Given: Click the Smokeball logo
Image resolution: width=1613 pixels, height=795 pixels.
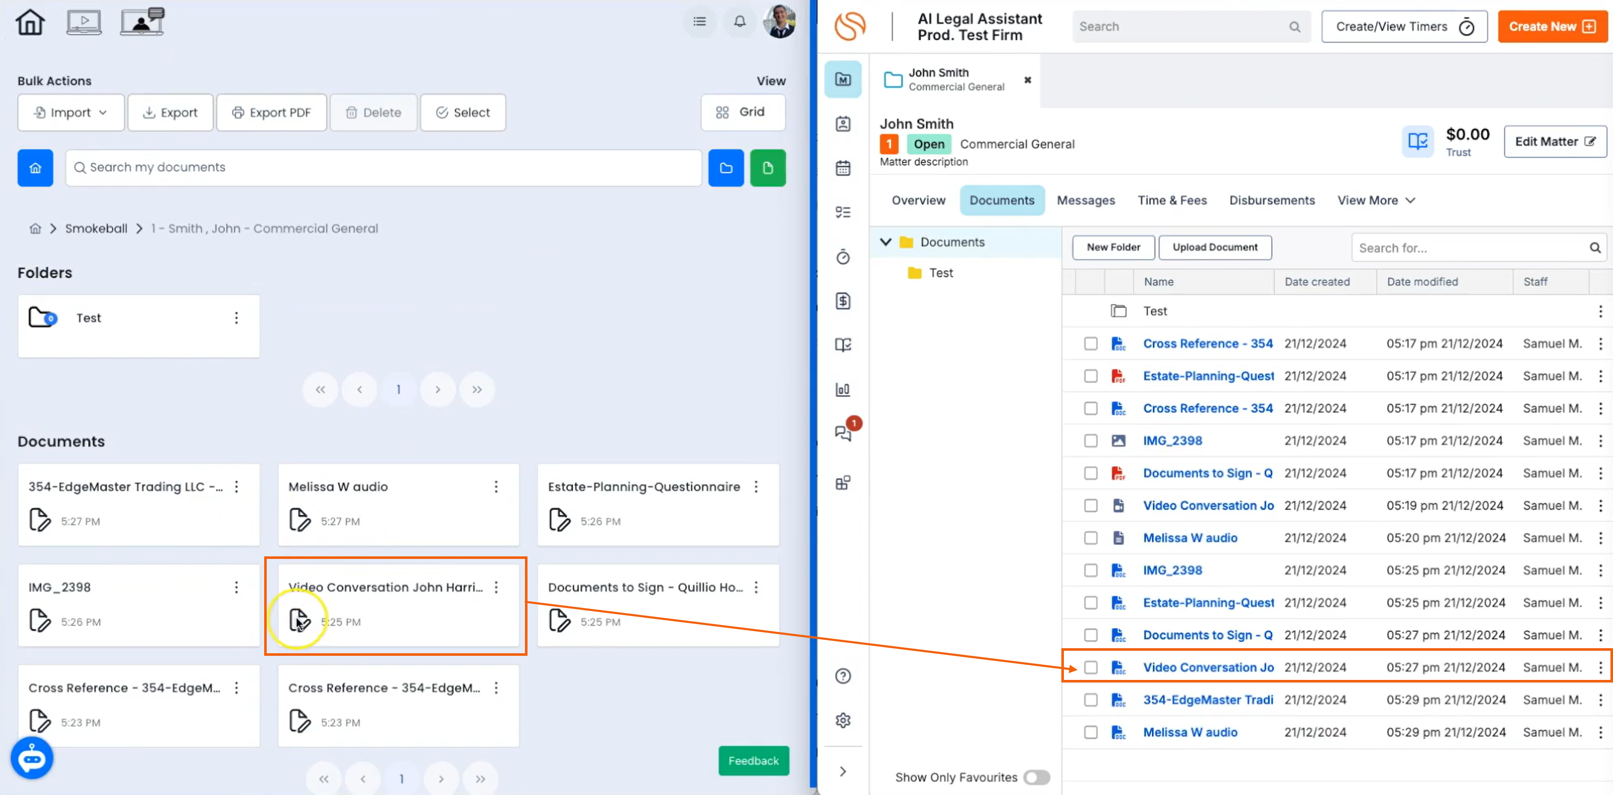Looking at the screenshot, I should coord(850,26).
